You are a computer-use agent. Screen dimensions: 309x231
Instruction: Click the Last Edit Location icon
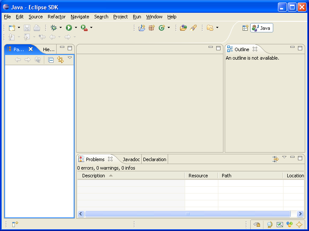[42, 37]
